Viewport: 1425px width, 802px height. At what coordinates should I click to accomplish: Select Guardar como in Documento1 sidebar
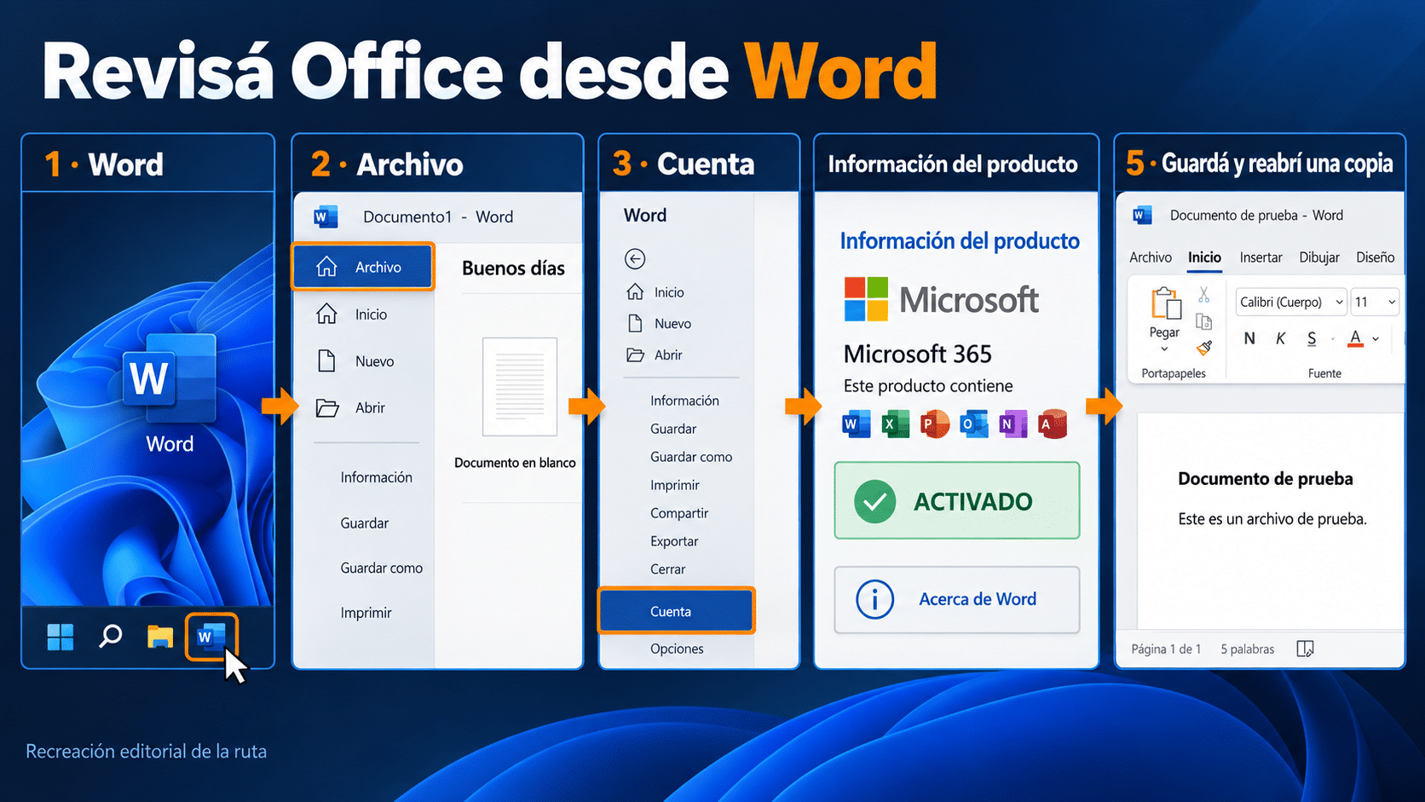point(382,568)
